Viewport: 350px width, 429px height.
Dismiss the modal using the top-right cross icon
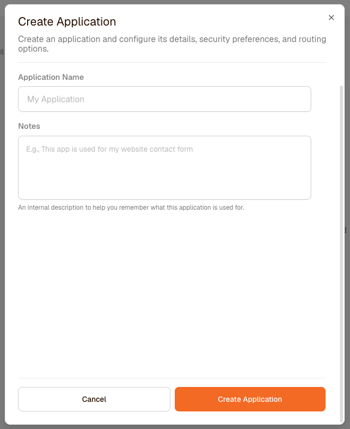click(x=331, y=18)
